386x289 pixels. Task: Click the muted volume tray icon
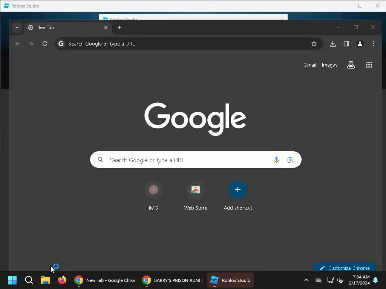pyautogui.click(x=340, y=280)
